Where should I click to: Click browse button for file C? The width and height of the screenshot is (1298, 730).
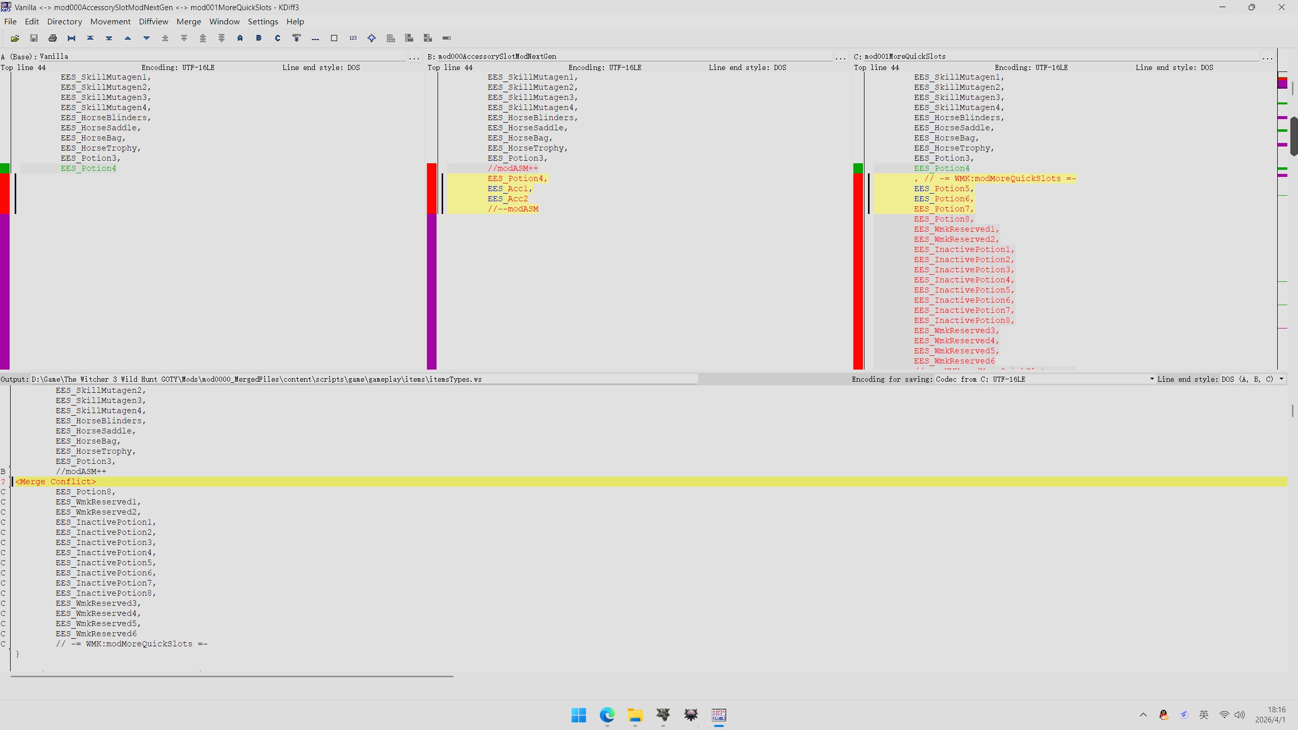(1268, 57)
